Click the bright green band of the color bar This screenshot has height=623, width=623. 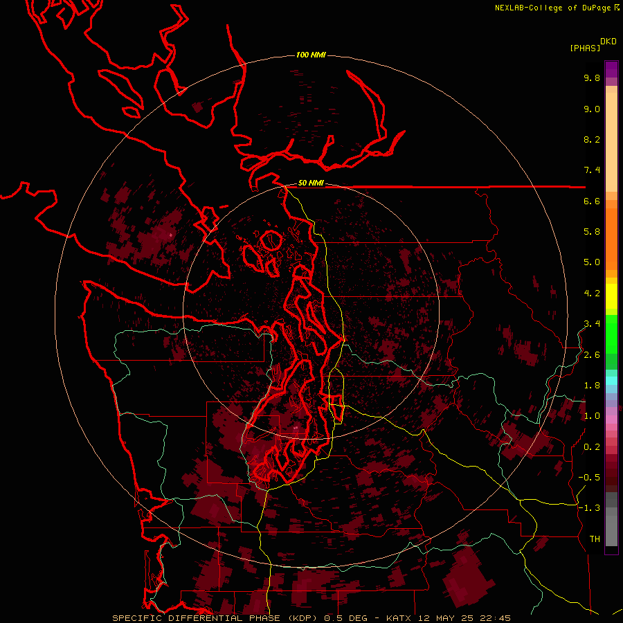click(x=611, y=334)
